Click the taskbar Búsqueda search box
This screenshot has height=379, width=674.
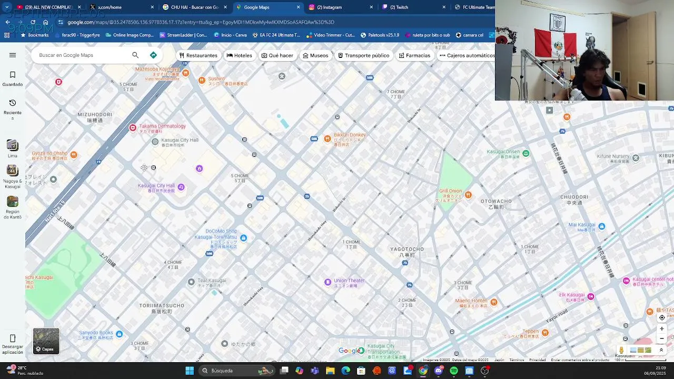[x=236, y=371]
